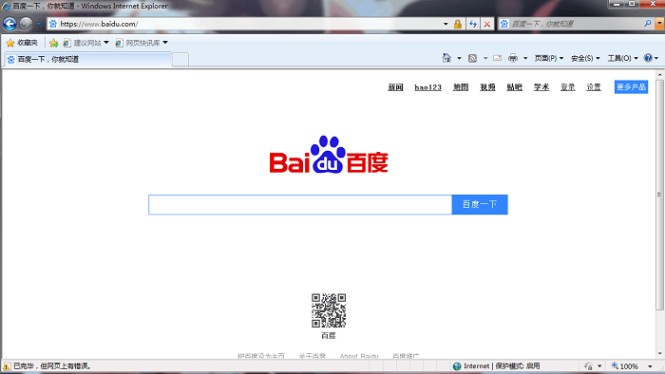Open the 工具(O) Tools menu
The height and width of the screenshot is (374, 665).
[x=622, y=58]
